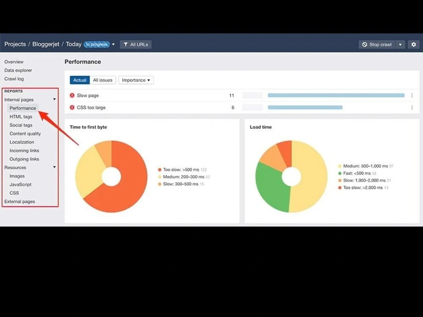Open the Bloggerjet breadcrumb link
This screenshot has height=317, width=423.
click(x=46, y=44)
